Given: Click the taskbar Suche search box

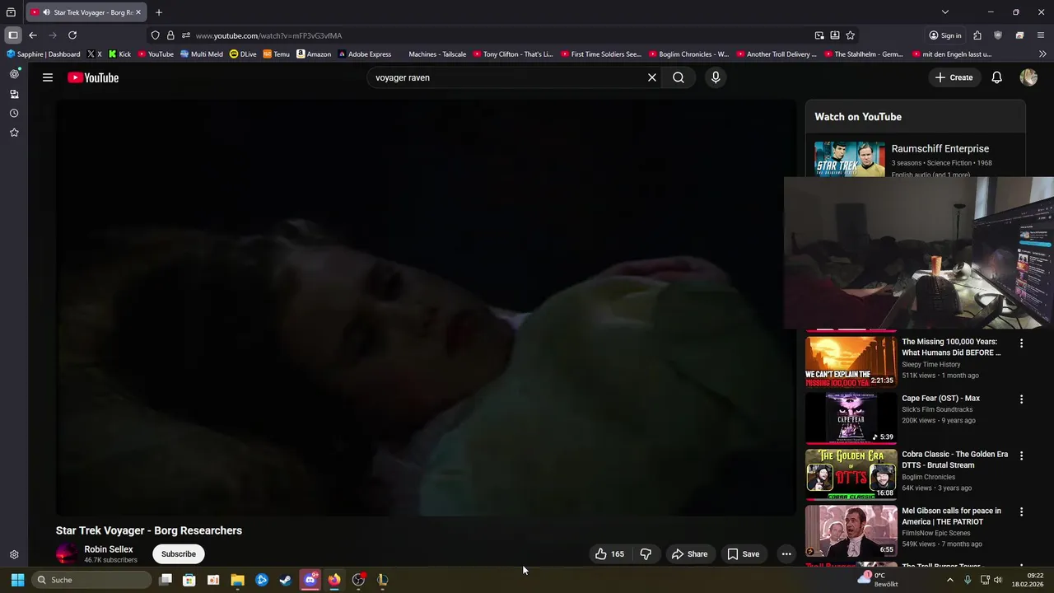Looking at the screenshot, I should 92,580.
